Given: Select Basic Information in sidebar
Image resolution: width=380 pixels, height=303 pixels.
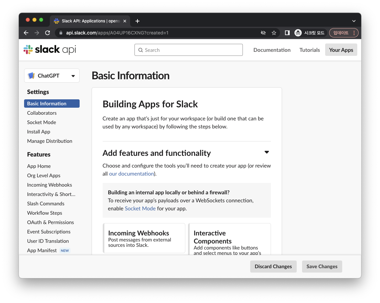Looking at the screenshot, I should (x=52, y=103).
